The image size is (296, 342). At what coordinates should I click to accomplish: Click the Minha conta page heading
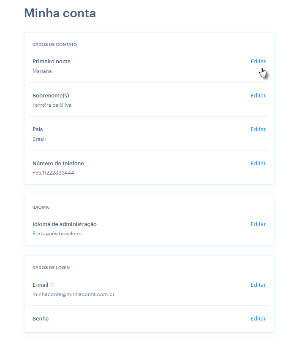point(60,13)
